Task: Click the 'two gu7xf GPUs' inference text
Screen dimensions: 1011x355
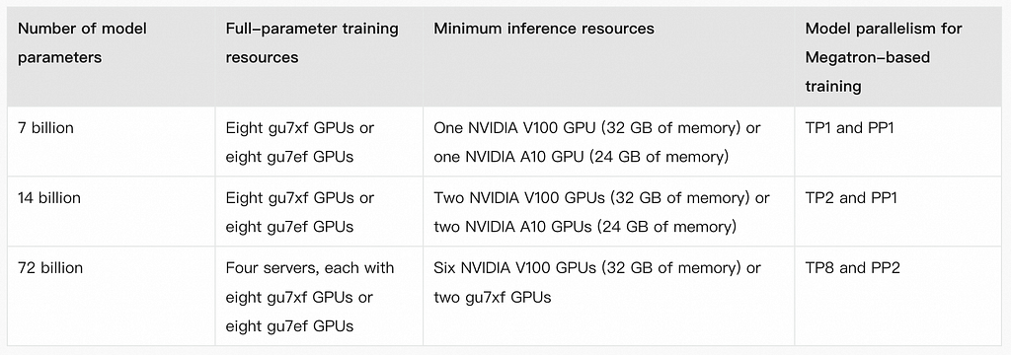Action: (x=493, y=297)
